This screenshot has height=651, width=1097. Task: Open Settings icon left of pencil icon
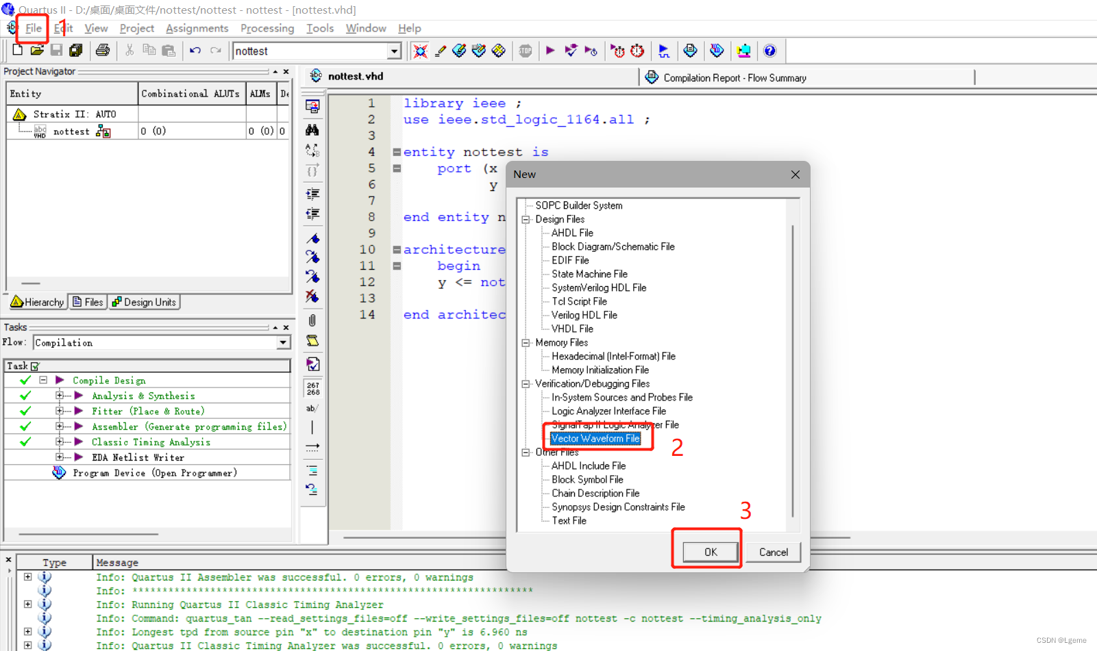(x=420, y=51)
